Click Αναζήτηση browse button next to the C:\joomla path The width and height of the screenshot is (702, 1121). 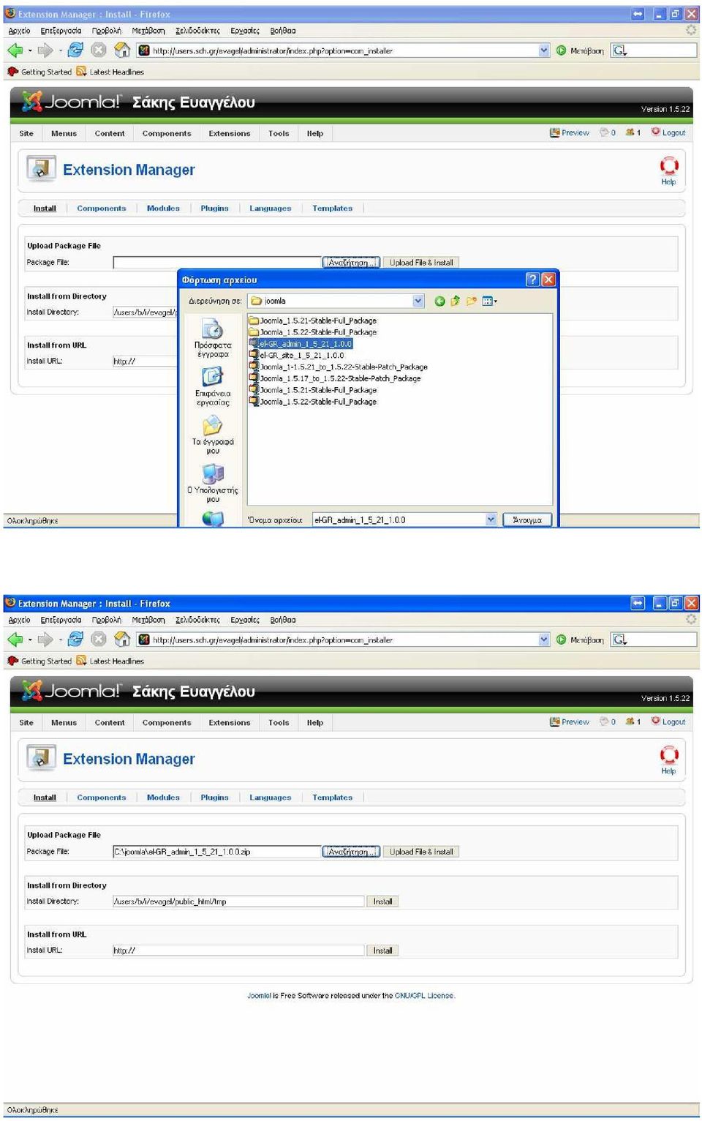[x=351, y=852]
